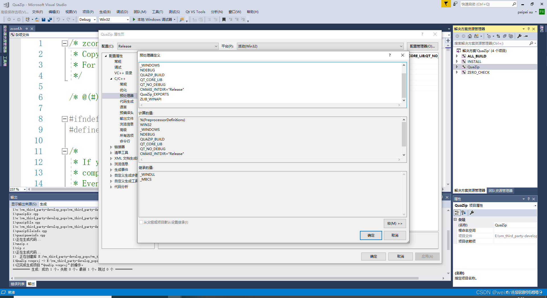Expand the 链接器 tree node
Screen dimensions: 547x298
coord(111,147)
